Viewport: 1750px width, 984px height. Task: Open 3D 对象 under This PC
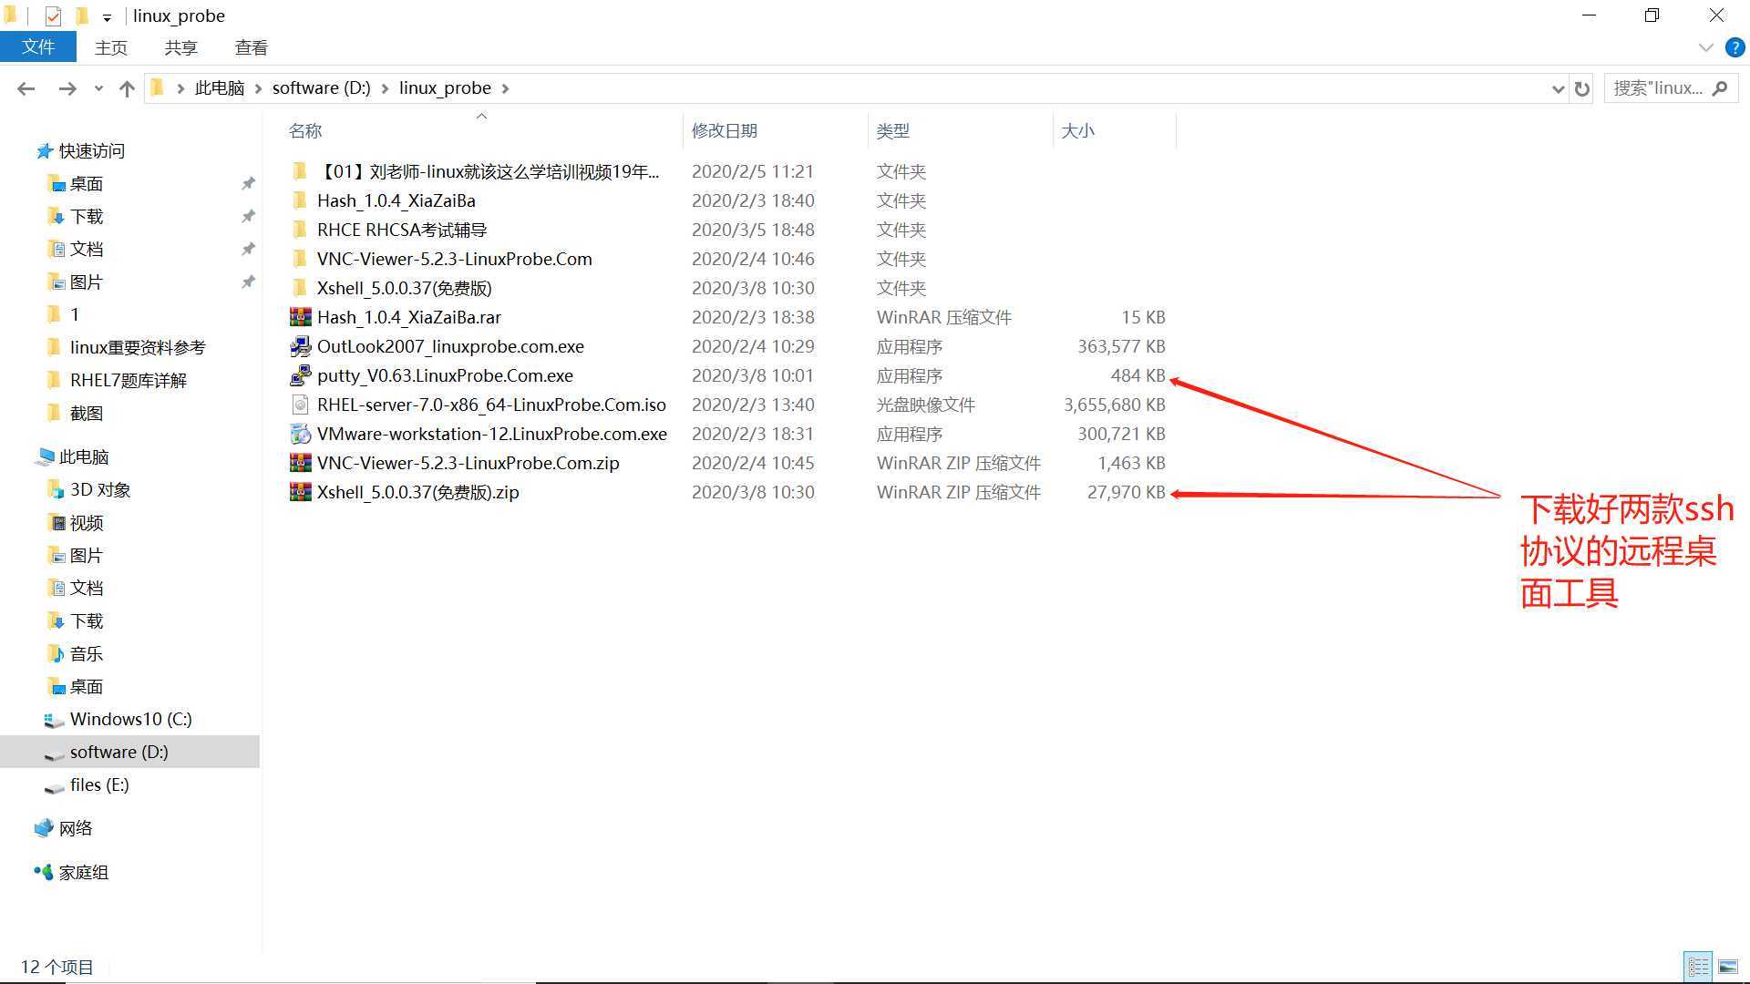click(x=100, y=490)
